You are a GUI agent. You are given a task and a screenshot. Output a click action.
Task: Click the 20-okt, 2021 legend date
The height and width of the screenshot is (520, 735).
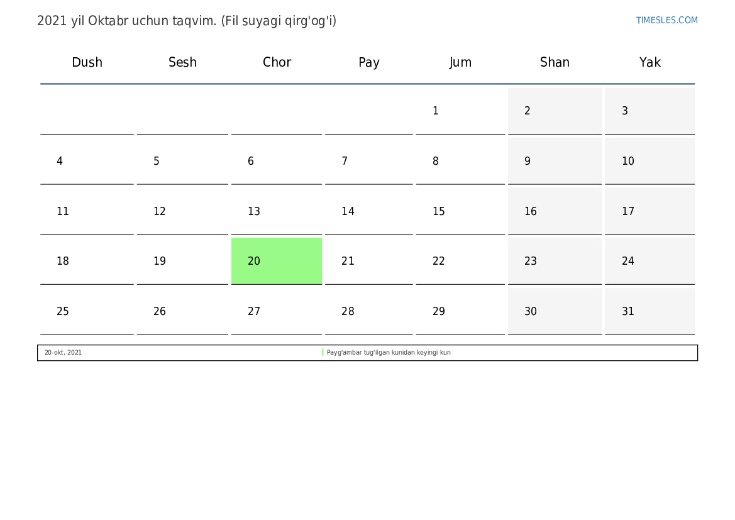point(63,353)
